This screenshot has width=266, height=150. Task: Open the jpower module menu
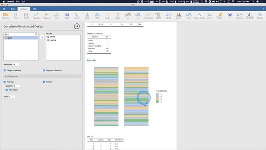click(179, 16)
